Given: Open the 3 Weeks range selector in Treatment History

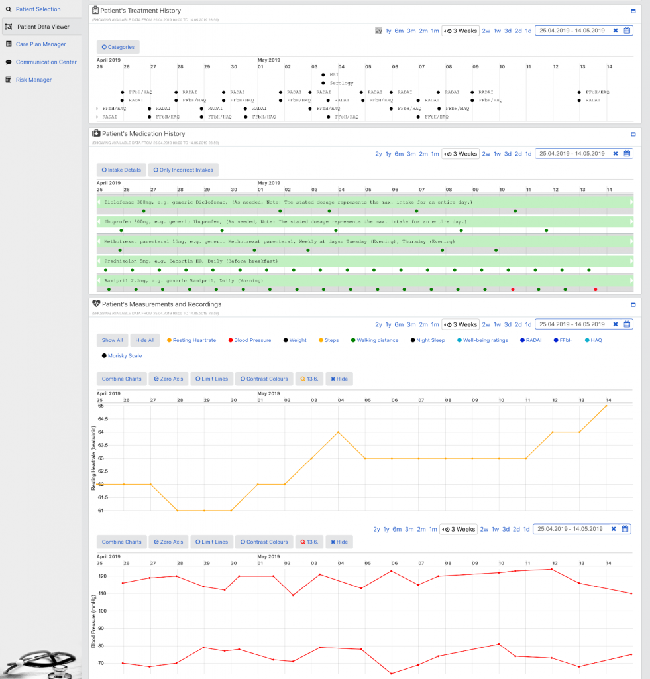Looking at the screenshot, I should point(460,31).
